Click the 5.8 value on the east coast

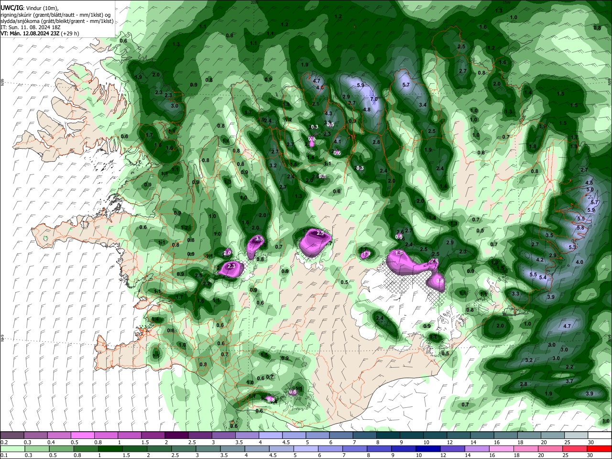[580, 228]
